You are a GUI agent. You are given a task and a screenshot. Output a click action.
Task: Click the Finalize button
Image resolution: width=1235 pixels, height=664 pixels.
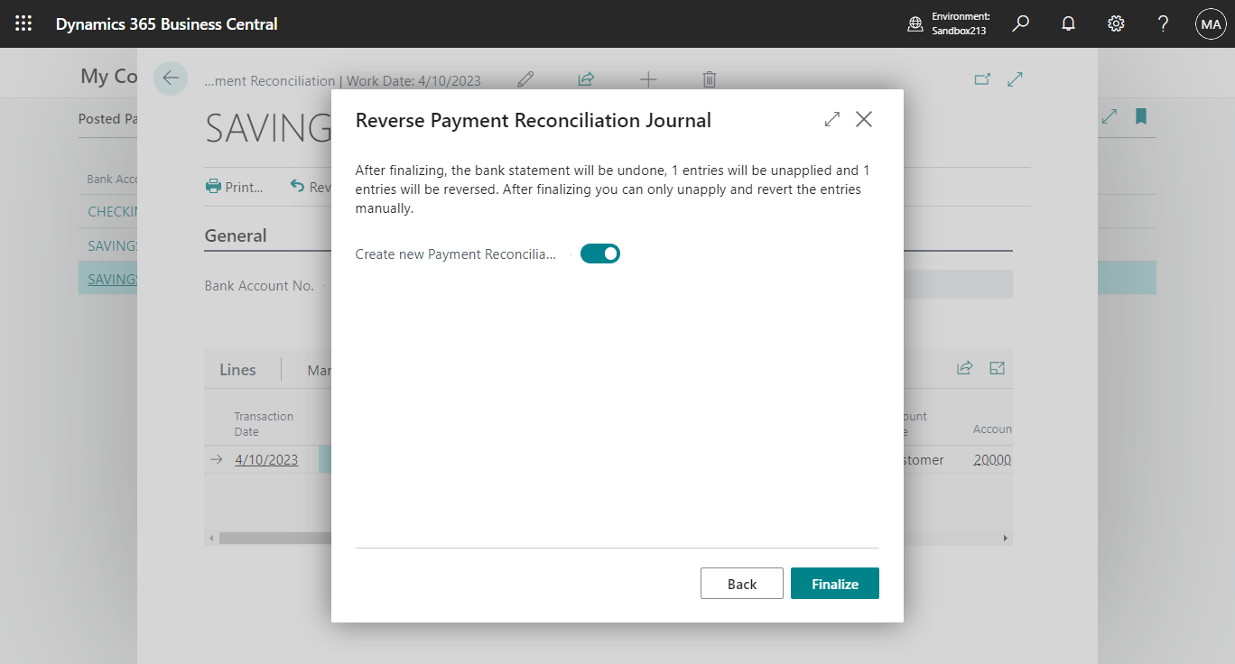click(834, 583)
